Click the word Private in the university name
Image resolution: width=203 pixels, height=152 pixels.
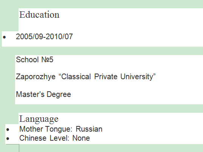click(x=106, y=77)
